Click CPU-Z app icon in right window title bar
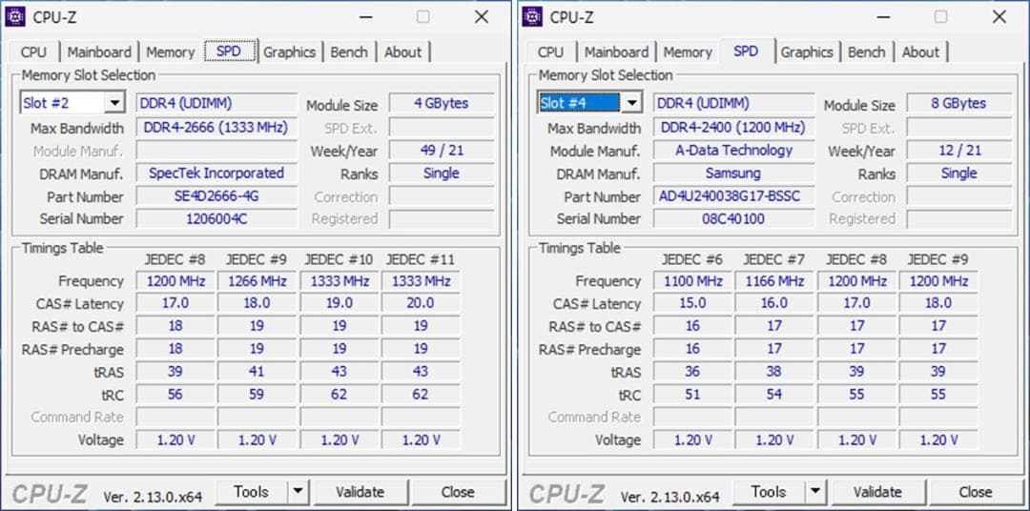The height and width of the screenshot is (511, 1030). click(532, 16)
